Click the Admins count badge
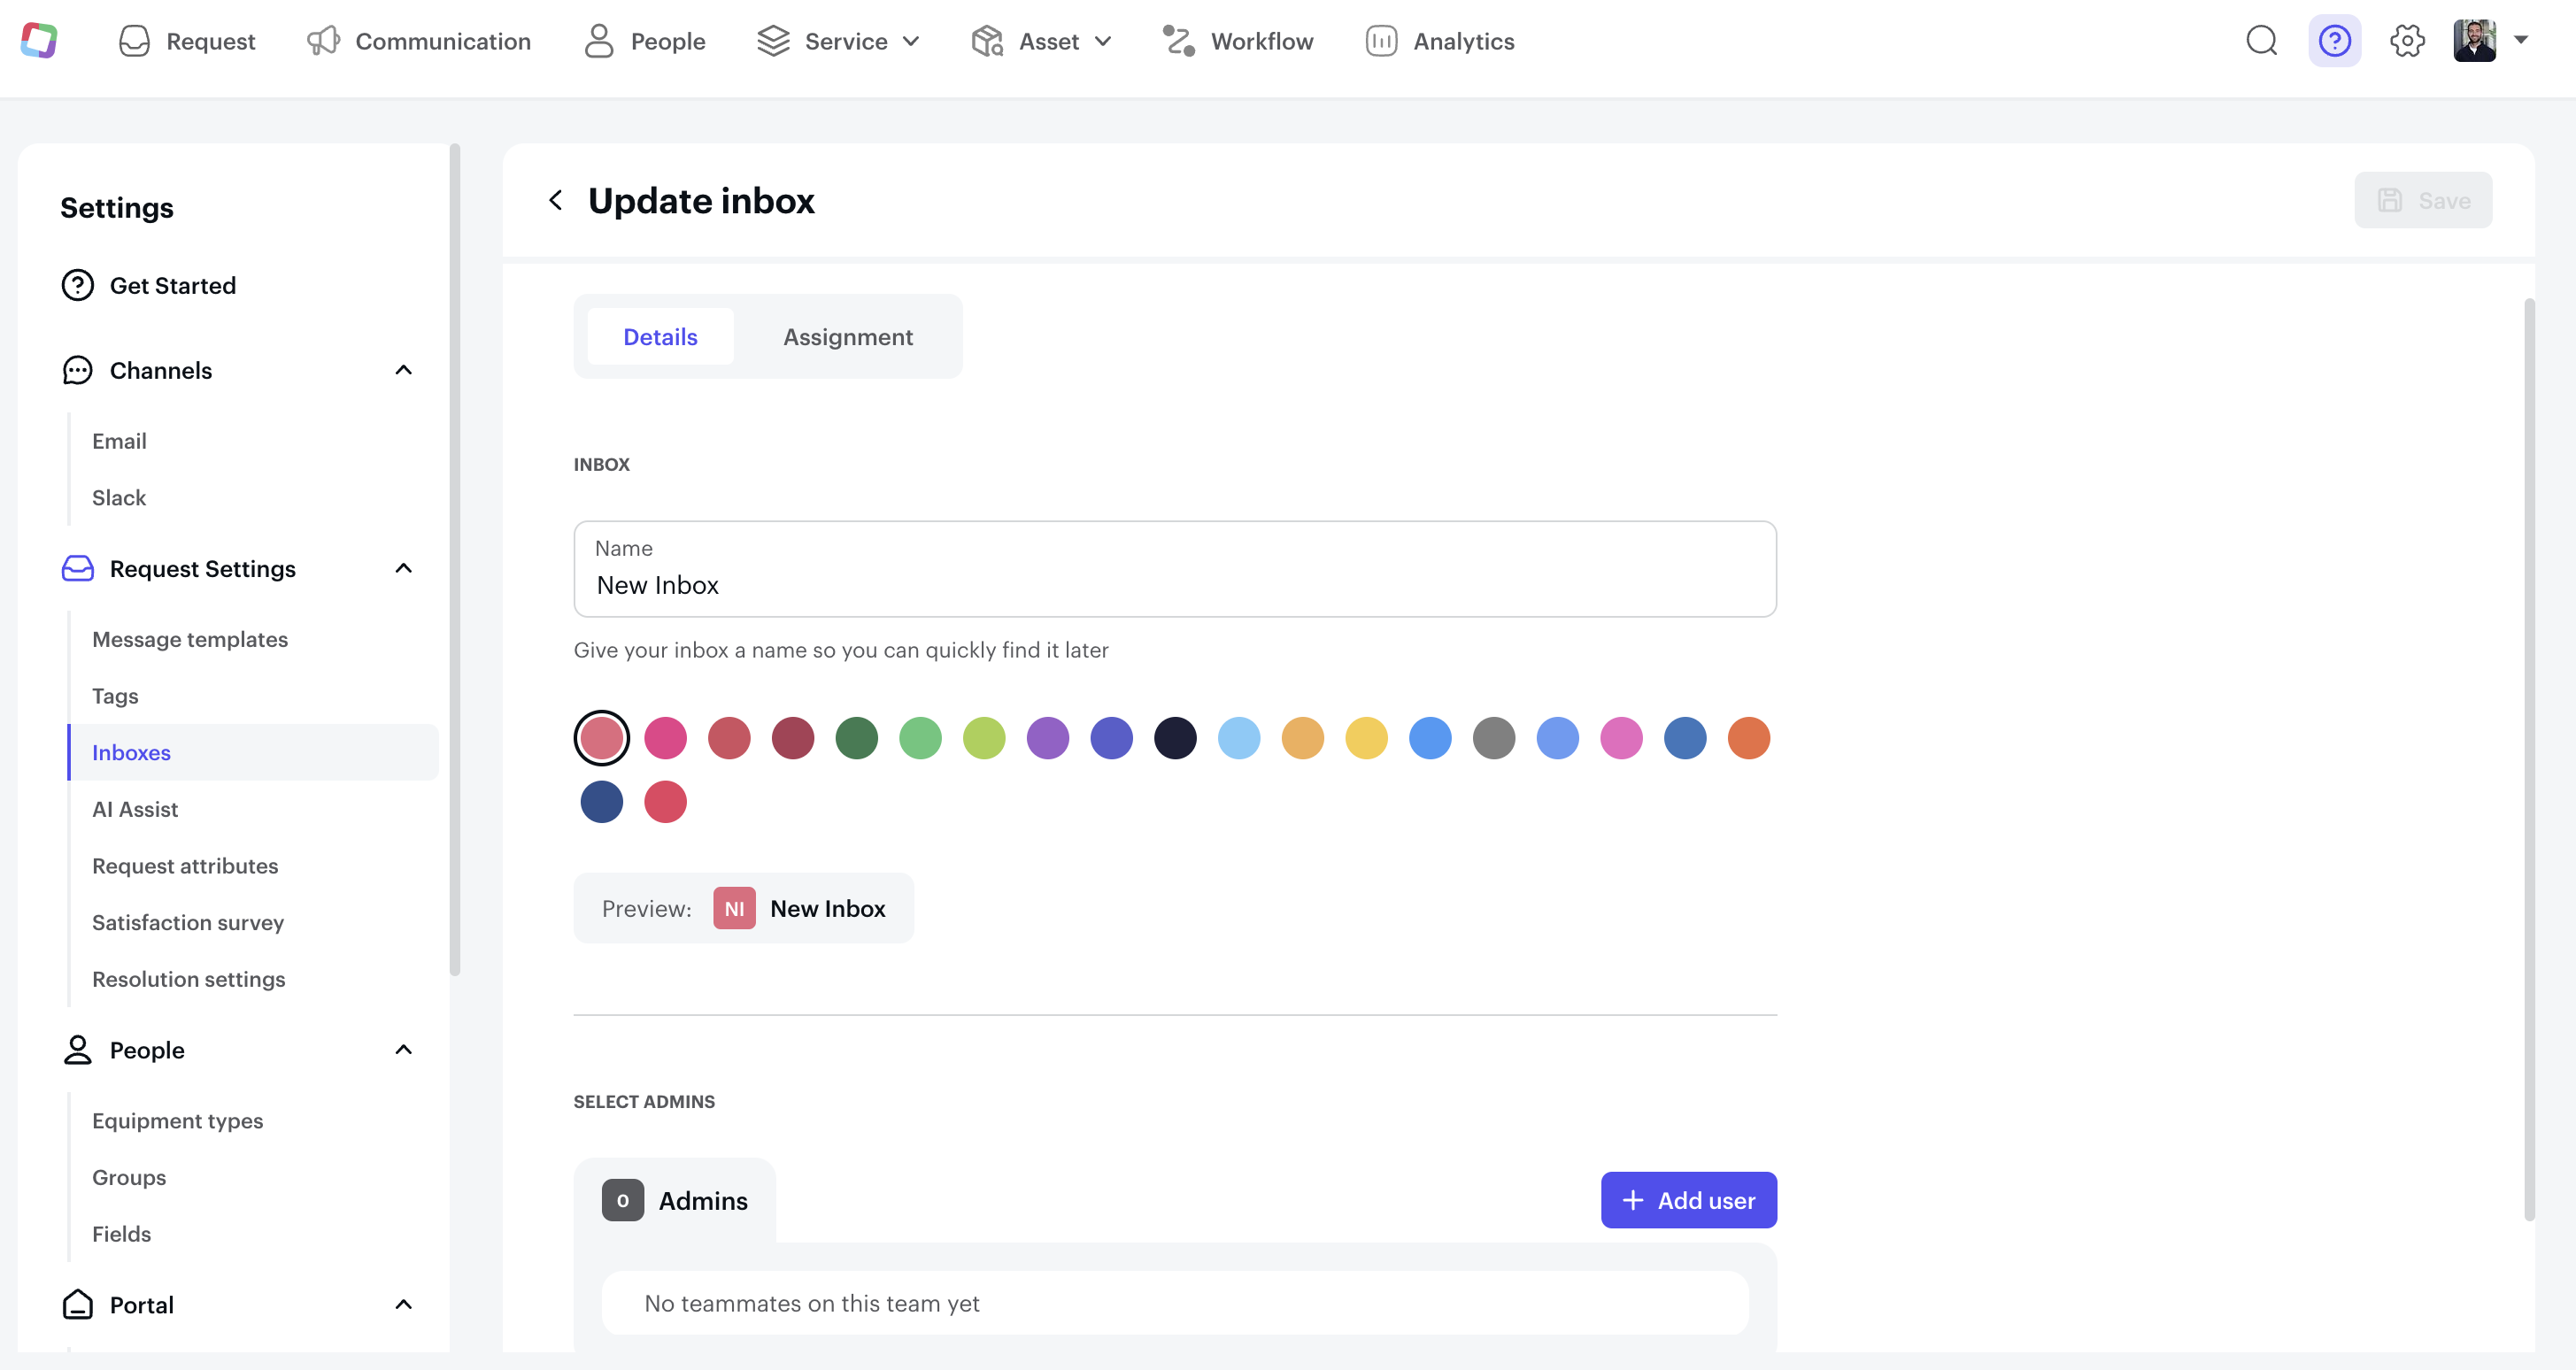This screenshot has width=2576, height=1370. [622, 1199]
